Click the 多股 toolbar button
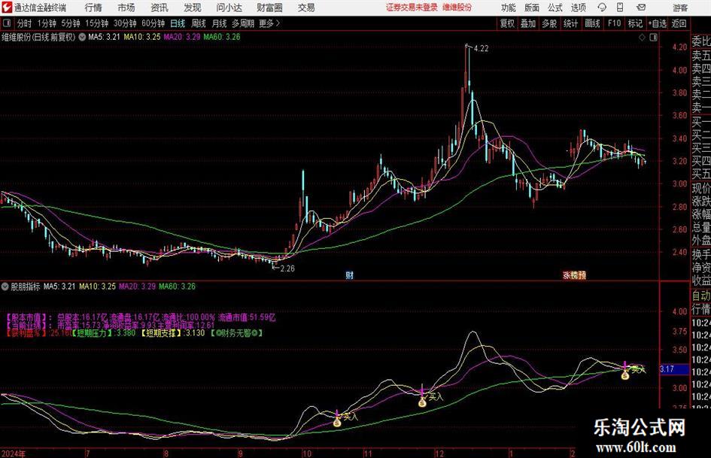 549,23
